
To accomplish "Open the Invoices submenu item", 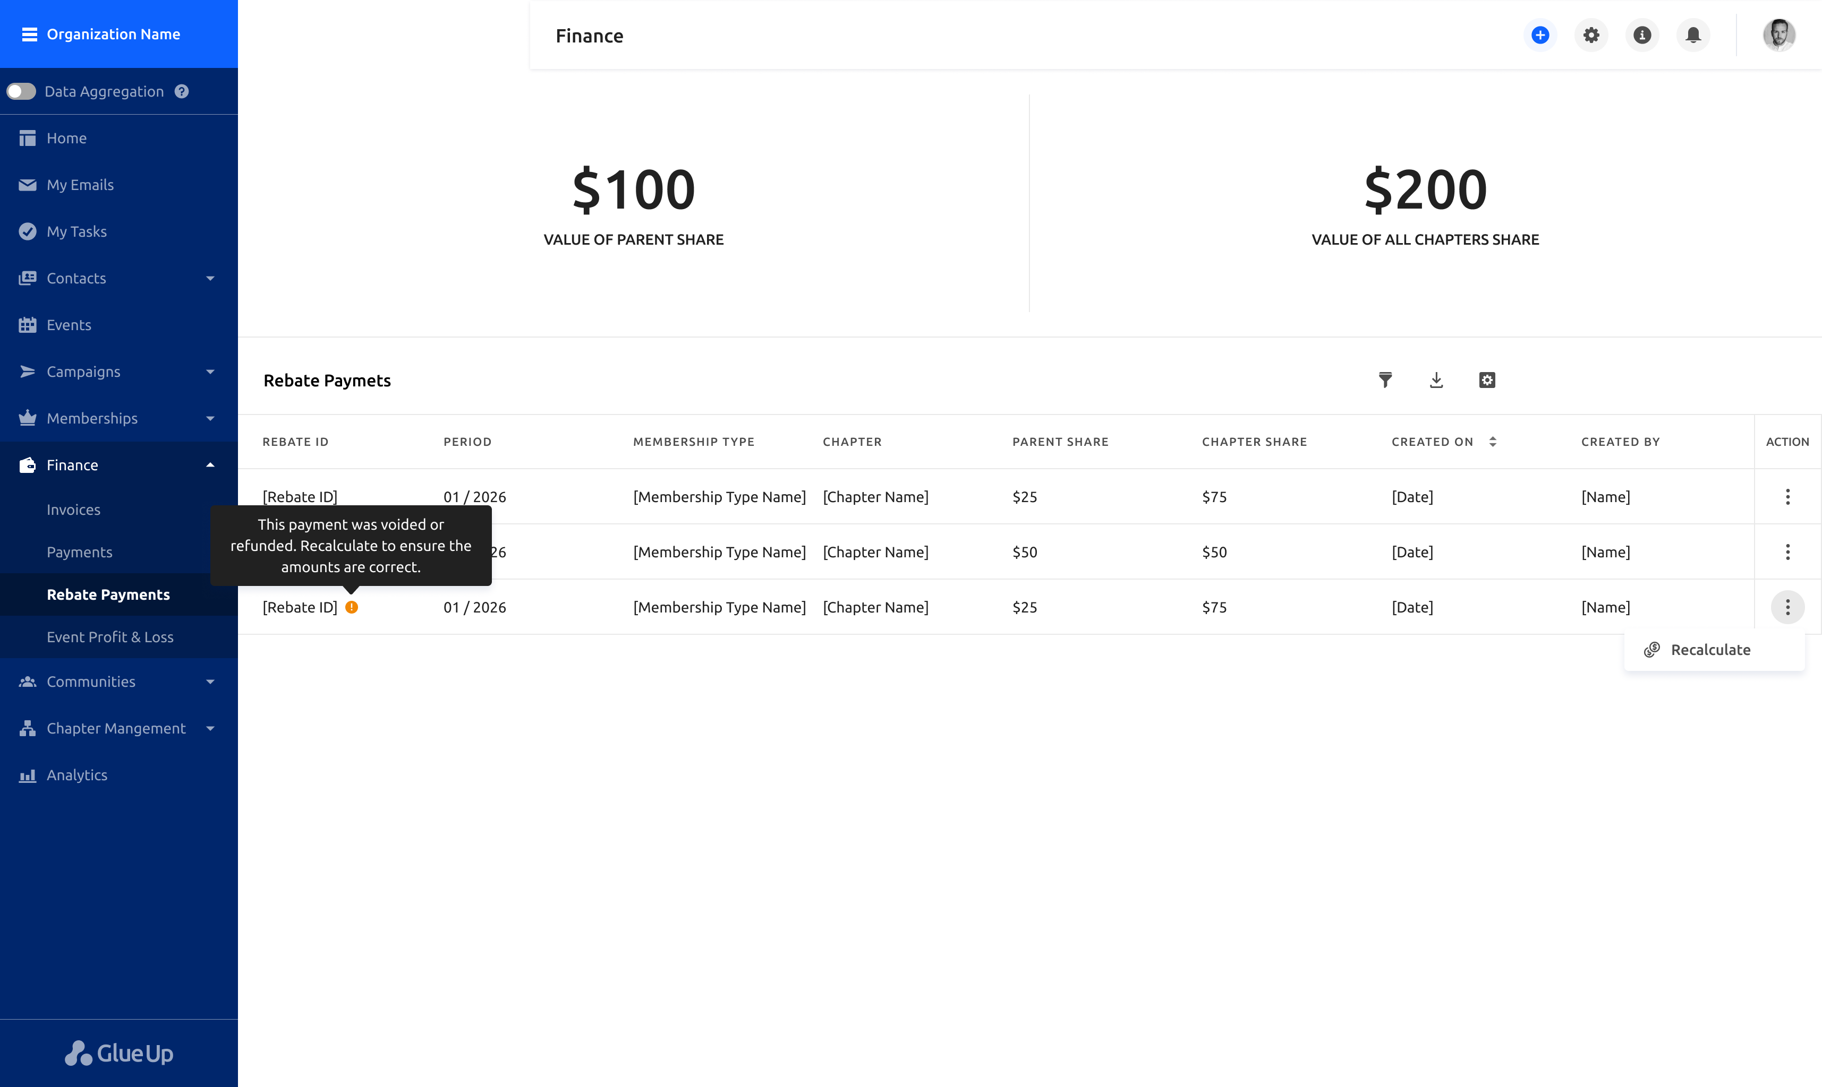I will [73, 510].
